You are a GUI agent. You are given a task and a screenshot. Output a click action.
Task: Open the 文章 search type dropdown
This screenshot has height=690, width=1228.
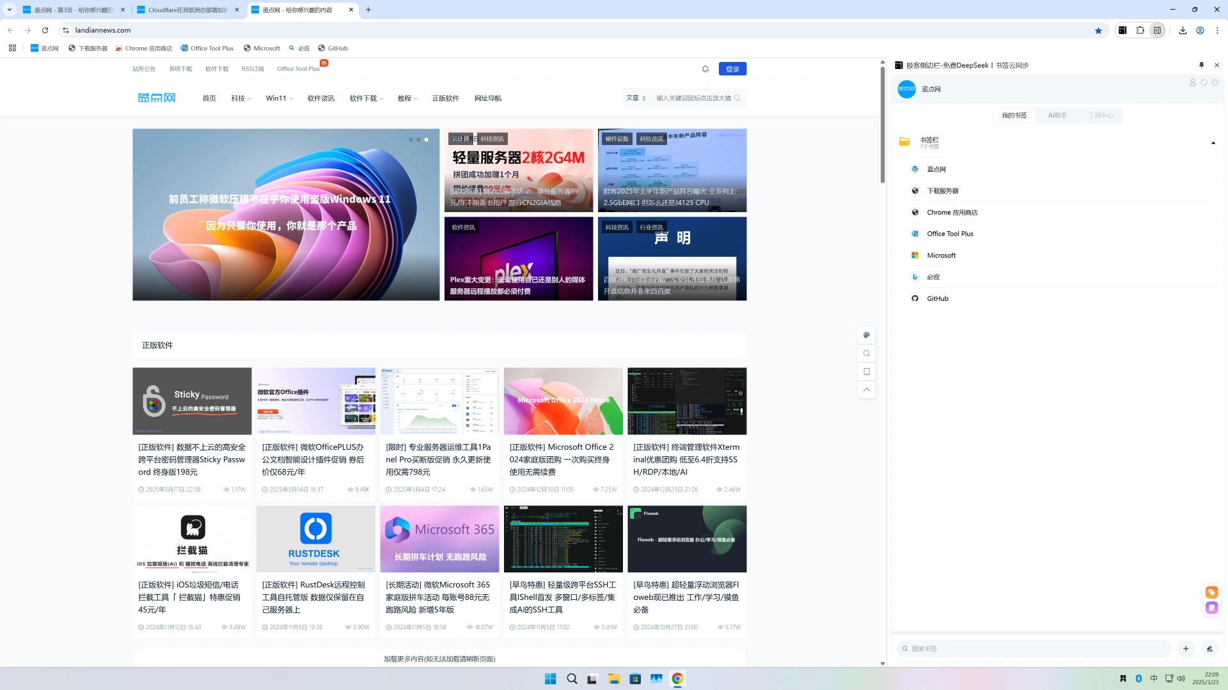636,98
